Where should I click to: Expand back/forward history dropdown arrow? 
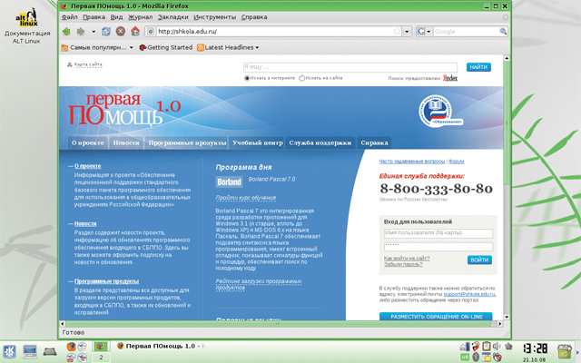[94, 32]
